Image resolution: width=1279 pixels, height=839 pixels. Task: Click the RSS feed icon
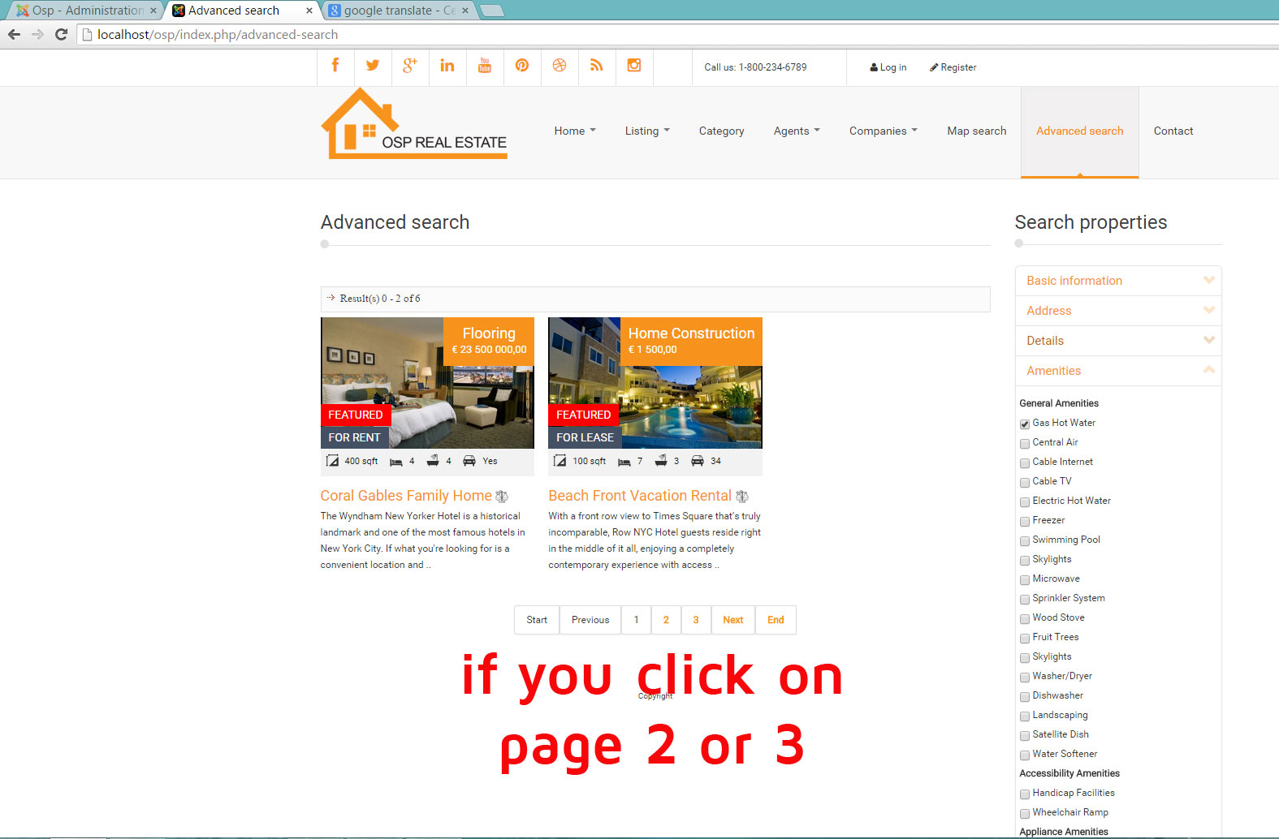597,66
